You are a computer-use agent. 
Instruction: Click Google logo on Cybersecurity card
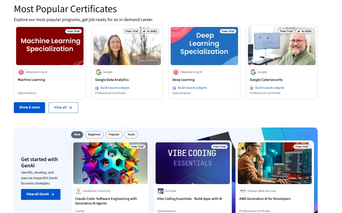(x=253, y=72)
